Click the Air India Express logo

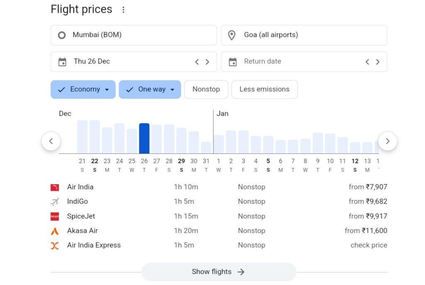coord(55,246)
